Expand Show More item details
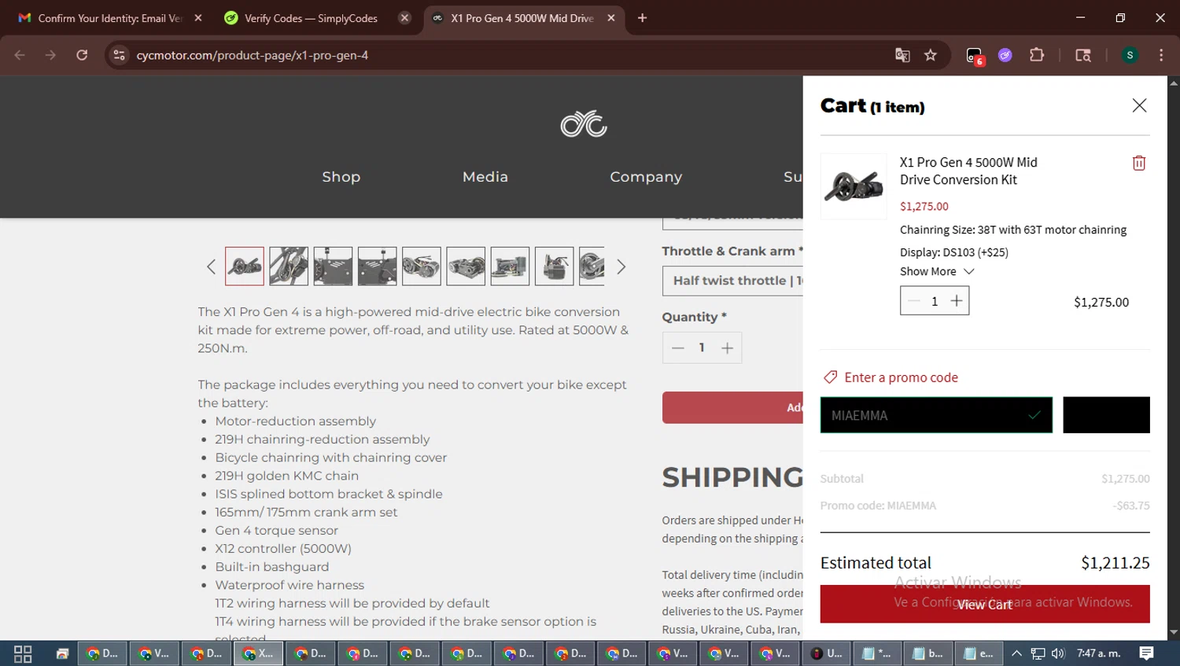Viewport: 1180px width, 666px height. tap(937, 271)
